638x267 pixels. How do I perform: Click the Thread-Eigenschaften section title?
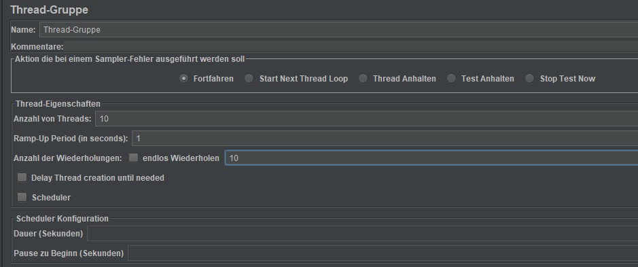coord(58,104)
